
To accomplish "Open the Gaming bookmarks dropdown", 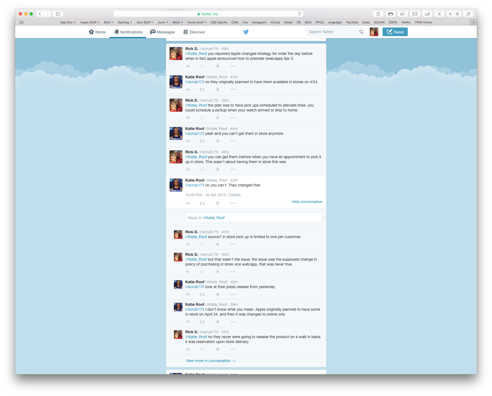I will (125, 22).
